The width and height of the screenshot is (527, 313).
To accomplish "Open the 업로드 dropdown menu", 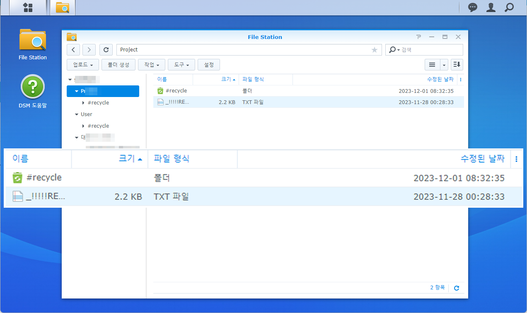I will pyautogui.click(x=83, y=65).
